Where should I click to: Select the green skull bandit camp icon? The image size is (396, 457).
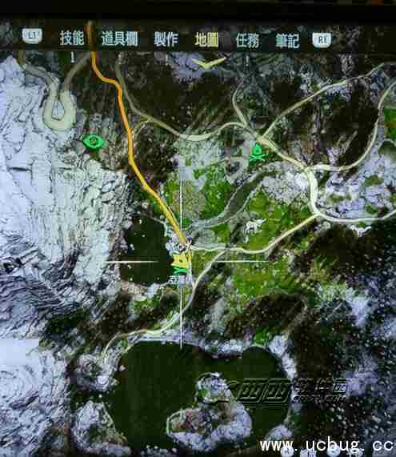tap(258, 154)
